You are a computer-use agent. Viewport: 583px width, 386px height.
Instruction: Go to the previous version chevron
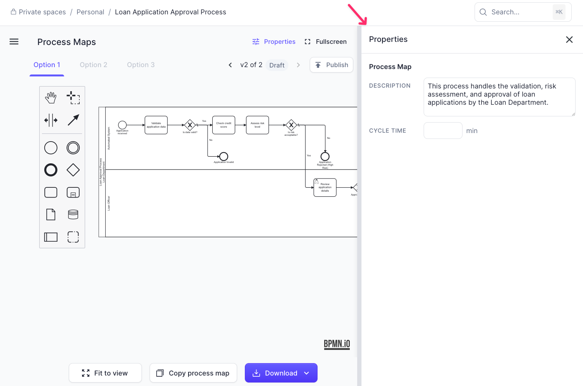pos(230,65)
